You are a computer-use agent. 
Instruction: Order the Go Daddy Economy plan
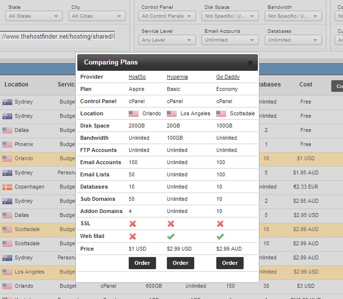pos(229,263)
